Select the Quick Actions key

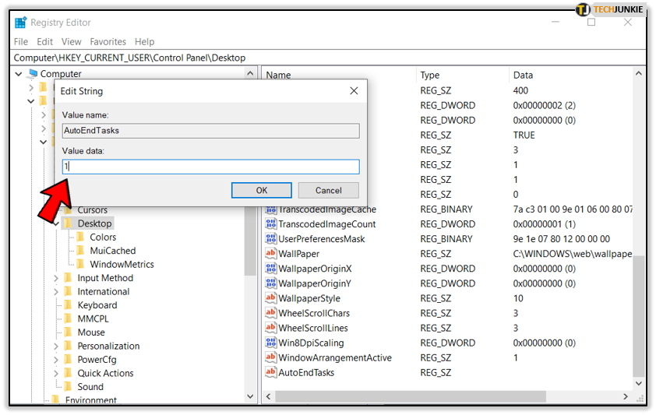105,373
